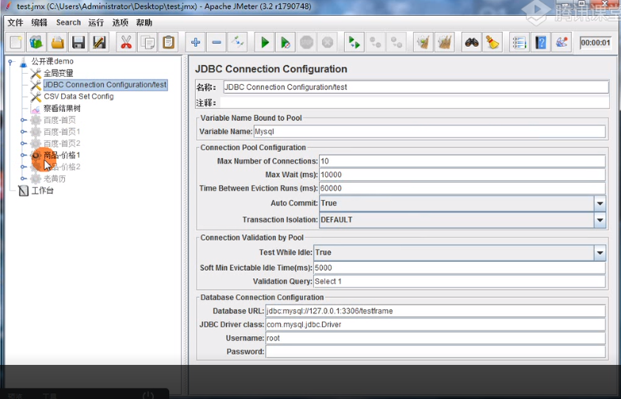Click the Reset Search broom icon
The image size is (621, 399).
[x=493, y=42]
